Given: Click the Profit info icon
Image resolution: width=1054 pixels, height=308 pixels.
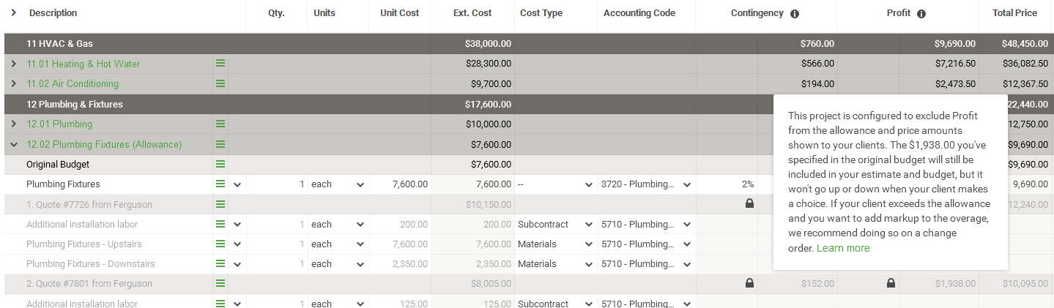Looking at the screenshot, I should (921, 14).
